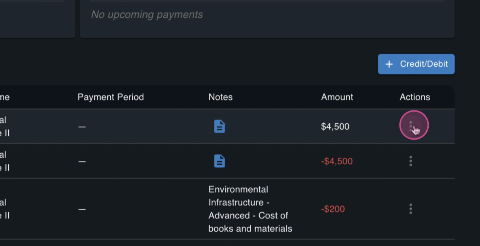The width and height of the screenshot is (480, 246).
Task: Click the payment period dash in the -$200 row
Action: click(82, 209)
